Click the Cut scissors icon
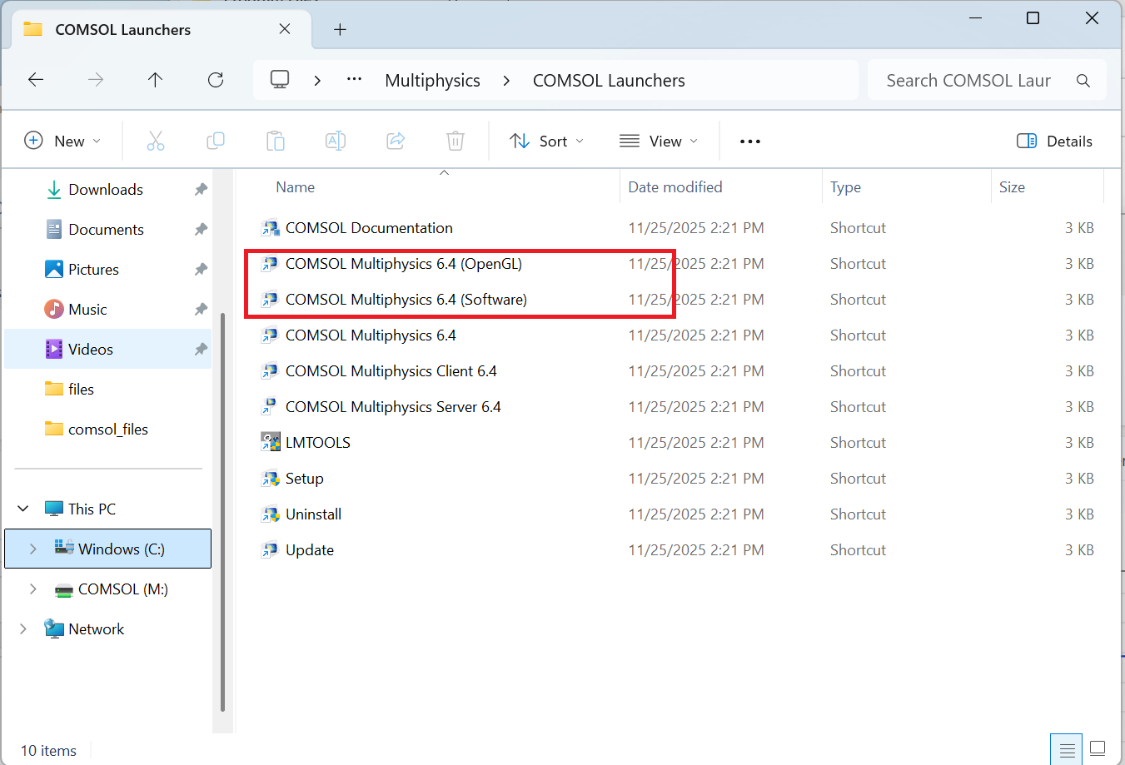Viewport: 1125px width, 765px height. (x=156, y=142)
